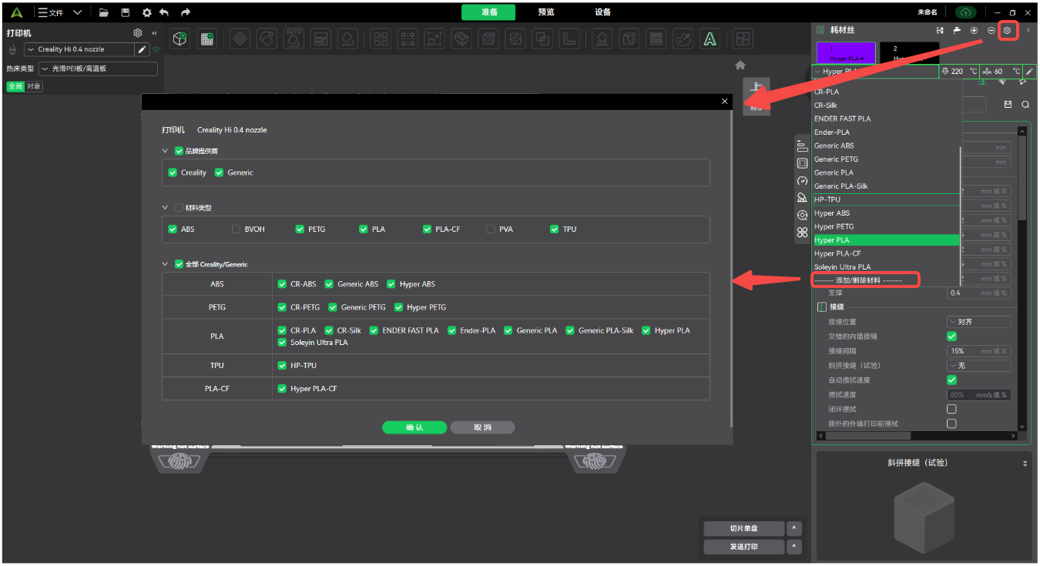Open the printer preset dropdown
Viewport: 1040px width, 566px height.
pyautogui.click(x=79, y=49)
